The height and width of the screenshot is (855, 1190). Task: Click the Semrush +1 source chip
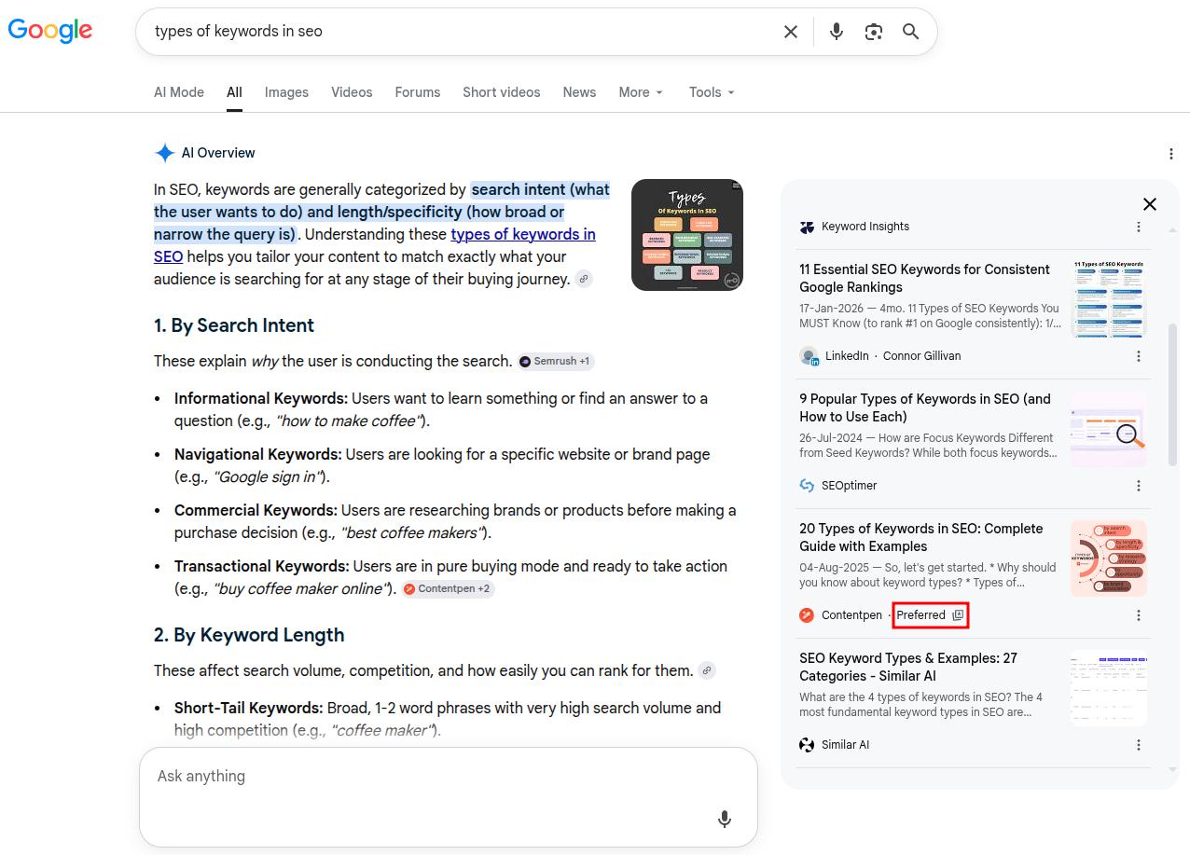(x=555, y=361)
